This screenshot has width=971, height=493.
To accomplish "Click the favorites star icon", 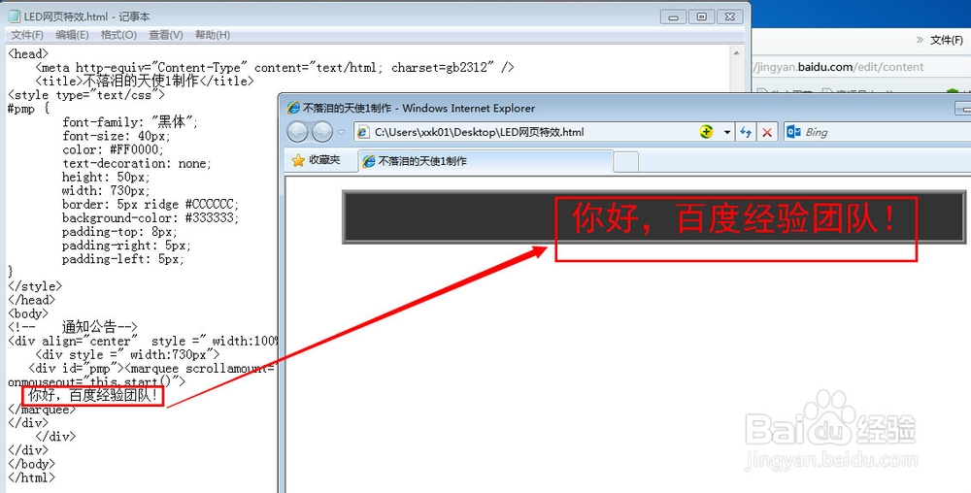I will pyautogui.click(x=298, y=160).
